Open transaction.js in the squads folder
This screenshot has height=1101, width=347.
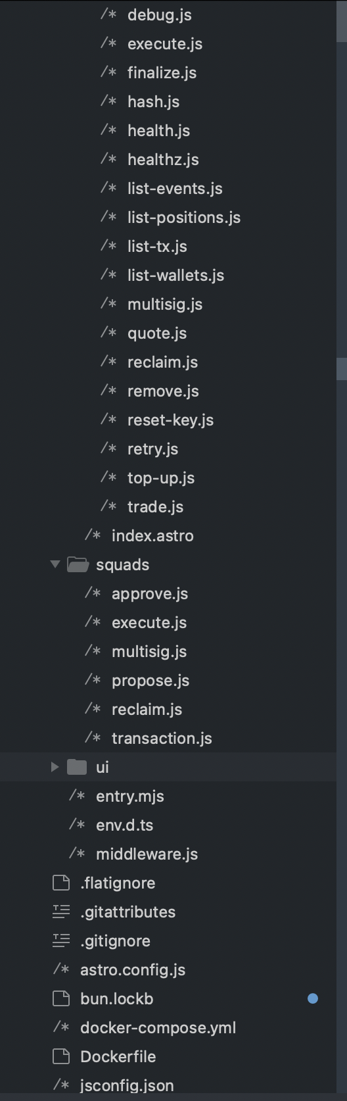(x=162, y=738)
